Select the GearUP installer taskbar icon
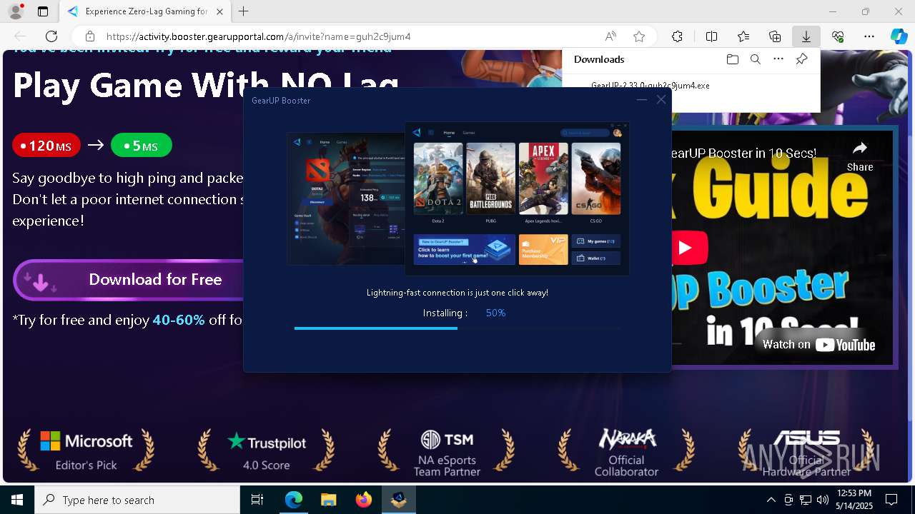The image size is (915, 514). pyautogui.click(x=399, y=500)
